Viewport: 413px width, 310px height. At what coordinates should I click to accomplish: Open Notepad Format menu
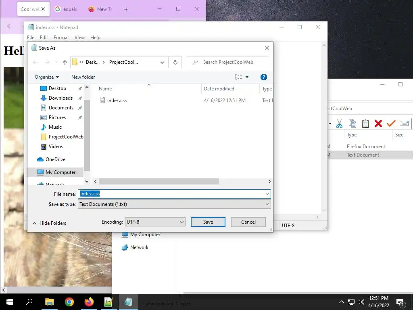click(61, 38)
